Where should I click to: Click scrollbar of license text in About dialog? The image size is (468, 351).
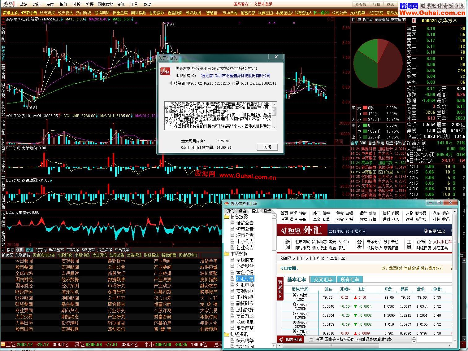point(274,116)
